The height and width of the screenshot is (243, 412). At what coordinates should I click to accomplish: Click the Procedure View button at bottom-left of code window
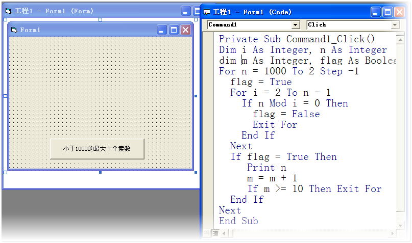(x=207, y=233)
